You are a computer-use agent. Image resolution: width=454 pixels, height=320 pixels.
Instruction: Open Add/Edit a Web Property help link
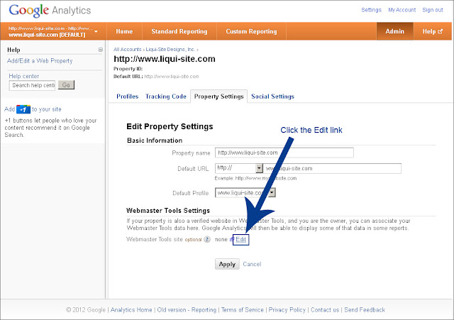point(40,61)
